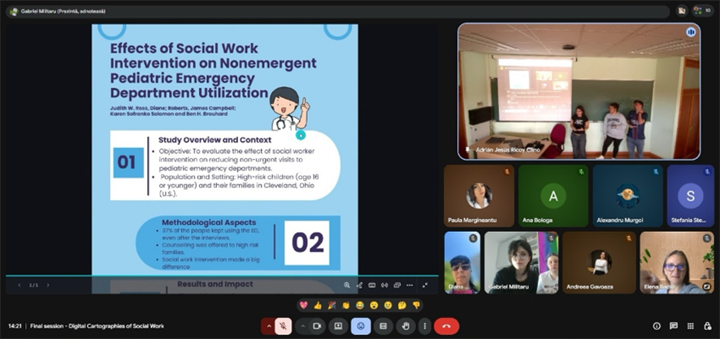Viewport: 720px width, 339px height.
Task: Send the thumbs down reaction
Action: point(416,305)
